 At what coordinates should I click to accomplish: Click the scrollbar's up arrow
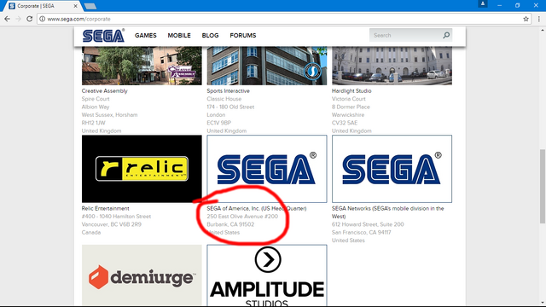[543, 31]
